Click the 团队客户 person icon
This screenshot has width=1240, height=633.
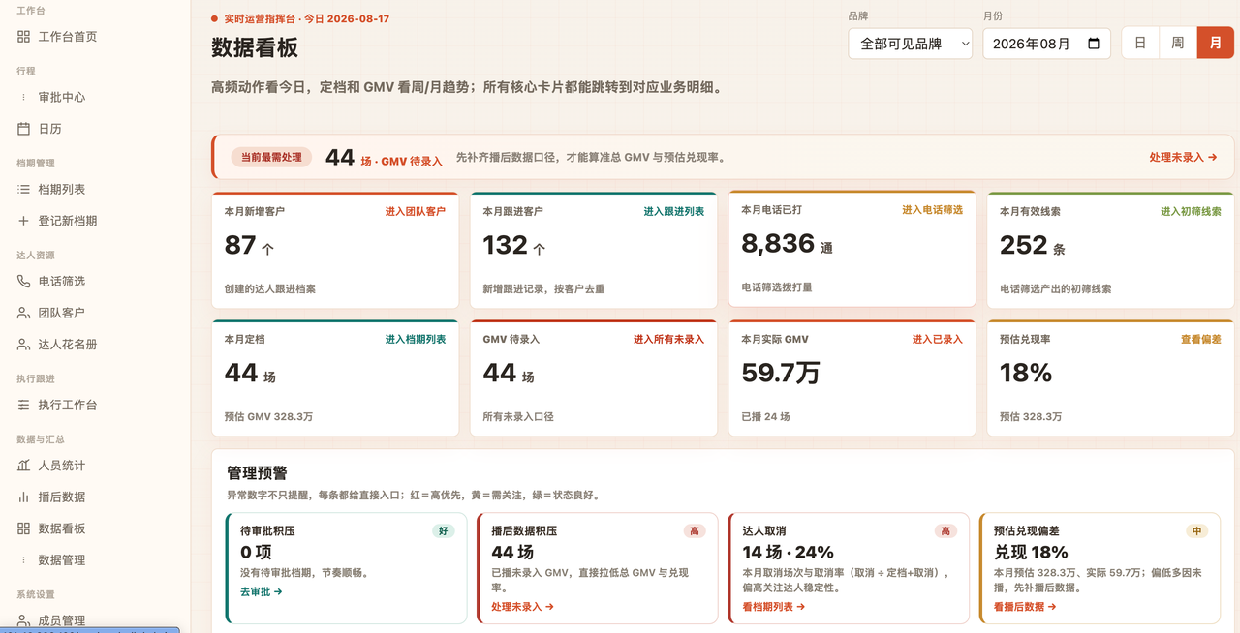click(23, 313)
